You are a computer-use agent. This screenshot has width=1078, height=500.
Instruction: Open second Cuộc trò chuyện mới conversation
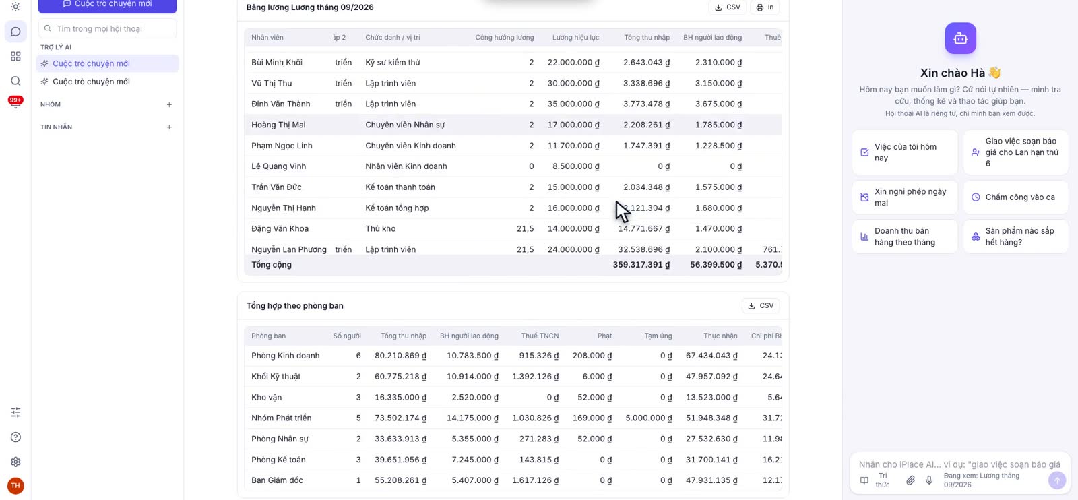pyautogui.click(x=108, y=82)
